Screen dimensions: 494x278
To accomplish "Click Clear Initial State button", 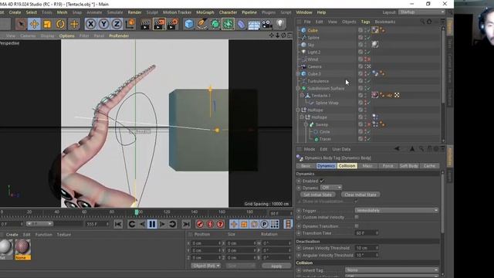I will [x=360, y=195].
